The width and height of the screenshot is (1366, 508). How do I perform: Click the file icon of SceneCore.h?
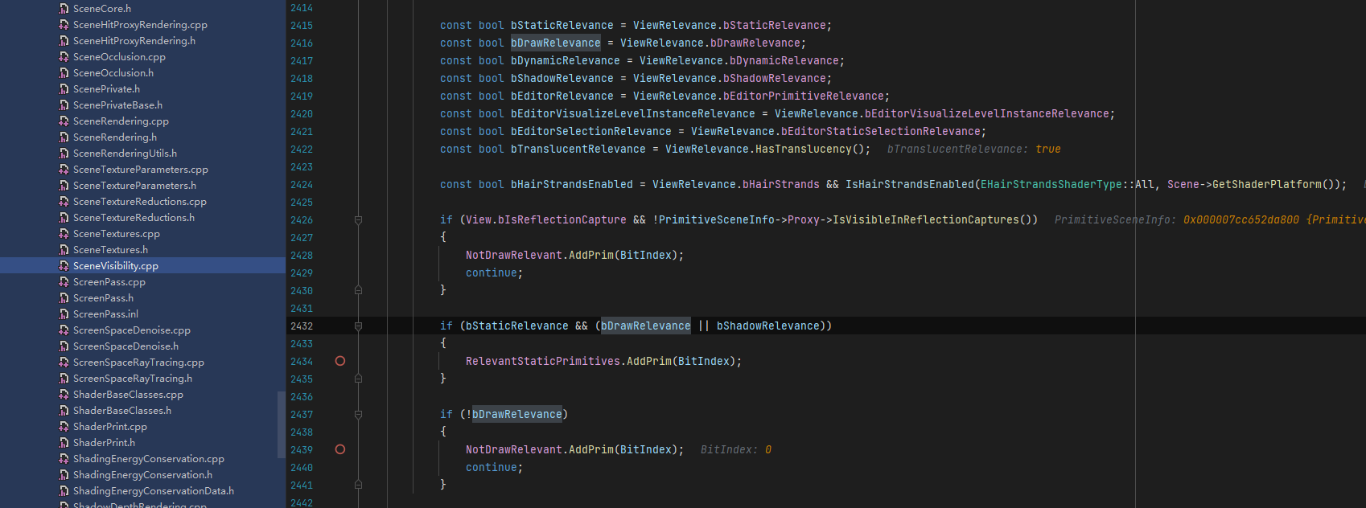(x=64, y=9)
